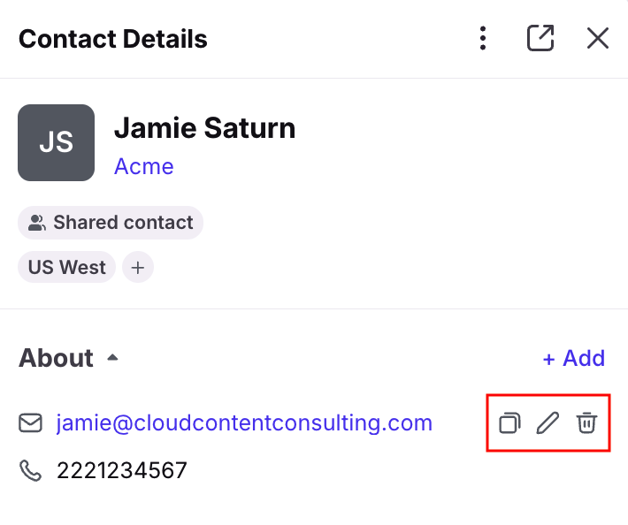Select the phone number 2221234567

point(122,470)
